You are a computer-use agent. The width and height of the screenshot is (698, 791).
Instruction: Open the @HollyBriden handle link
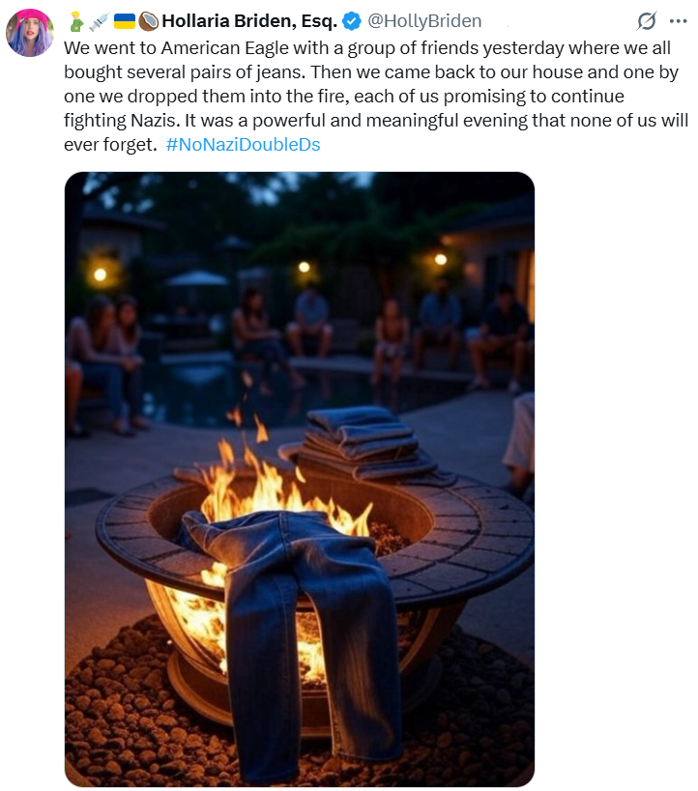click(424, 21)
